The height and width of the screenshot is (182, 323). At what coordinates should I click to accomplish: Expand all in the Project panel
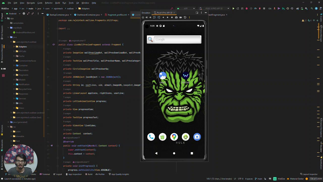click(x=28, y=14)
